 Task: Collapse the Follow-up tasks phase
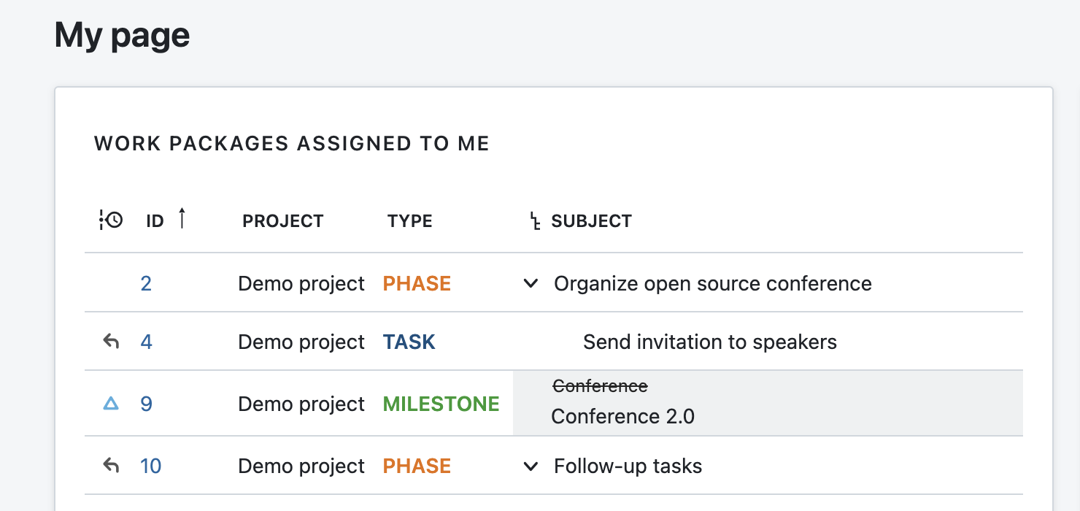[x=531, y=466]
